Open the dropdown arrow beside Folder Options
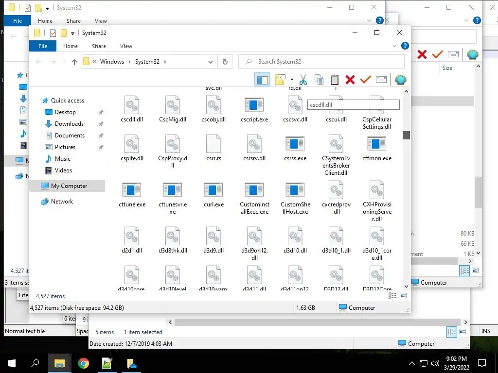Image resolution: width=498 pixels, height=373 pixels. pos(292,80)
